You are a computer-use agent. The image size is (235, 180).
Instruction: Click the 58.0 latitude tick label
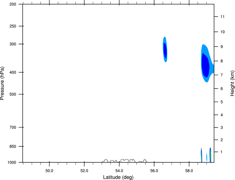pyautogui.click(x=189, y=171)
